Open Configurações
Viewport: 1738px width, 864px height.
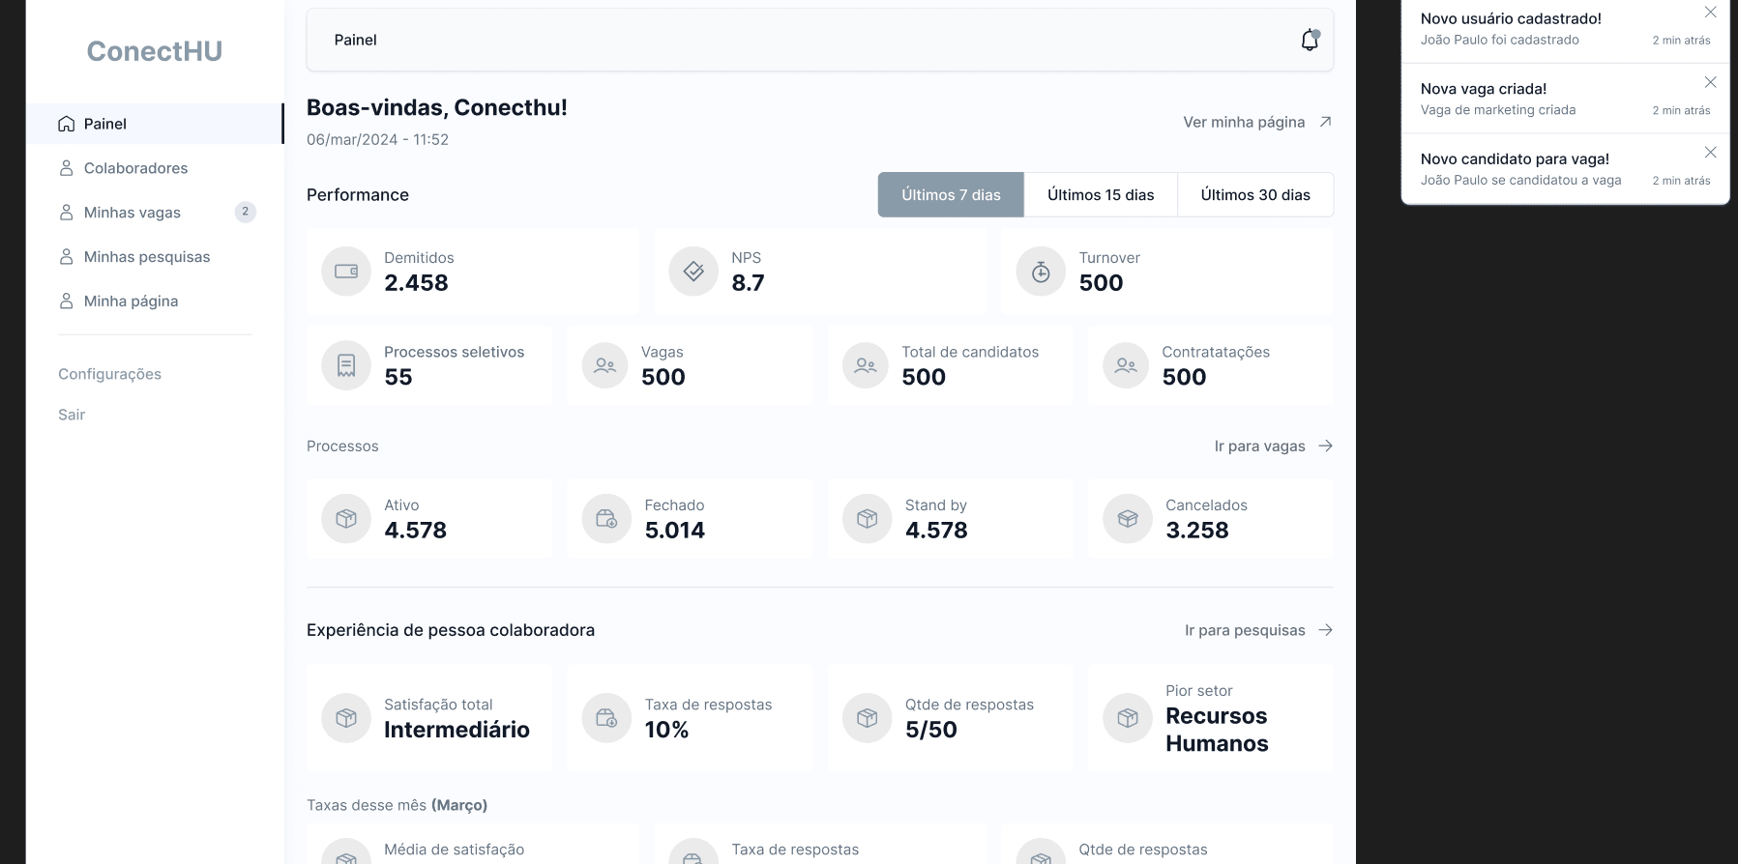pos(109,374)
